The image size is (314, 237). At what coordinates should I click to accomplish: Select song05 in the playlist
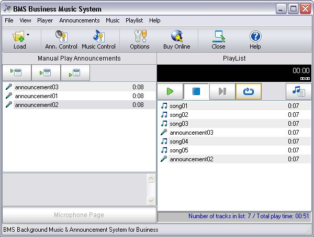[x=234, y=150]
